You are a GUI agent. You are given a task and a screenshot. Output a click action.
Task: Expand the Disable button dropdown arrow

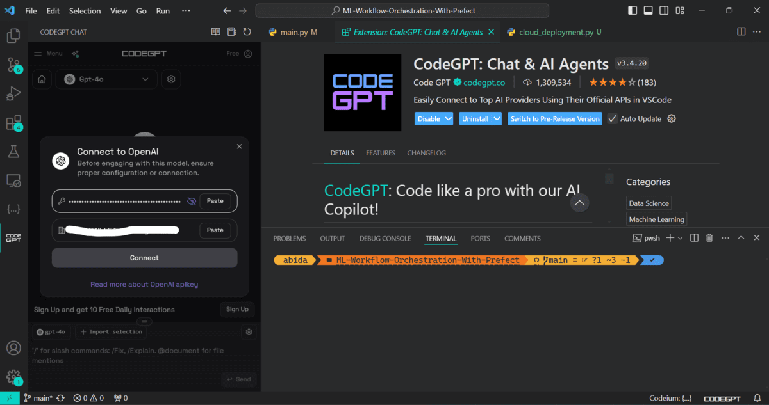pos(448,118)
